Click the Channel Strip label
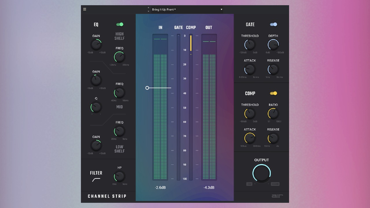This screenshot has width=370, height=208. (107, 196)
